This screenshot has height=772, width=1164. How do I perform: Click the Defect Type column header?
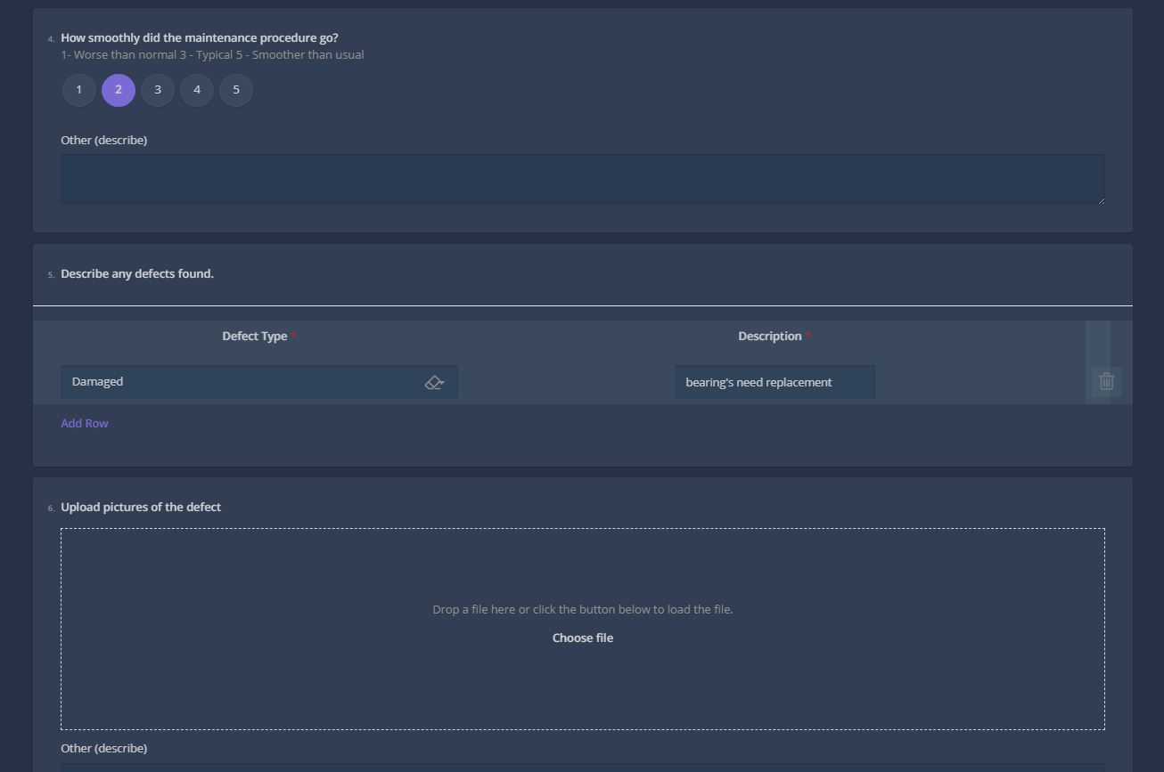click(254, 336)
